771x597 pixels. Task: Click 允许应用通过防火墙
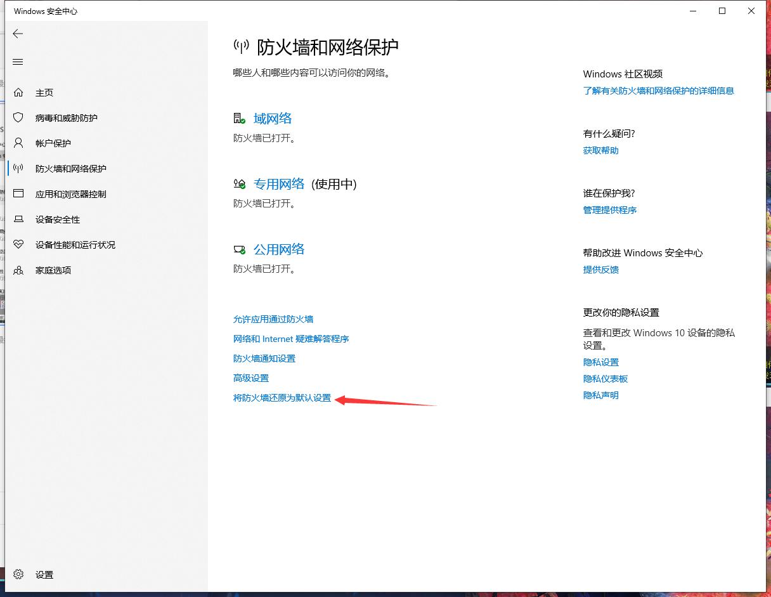[273, 319]
